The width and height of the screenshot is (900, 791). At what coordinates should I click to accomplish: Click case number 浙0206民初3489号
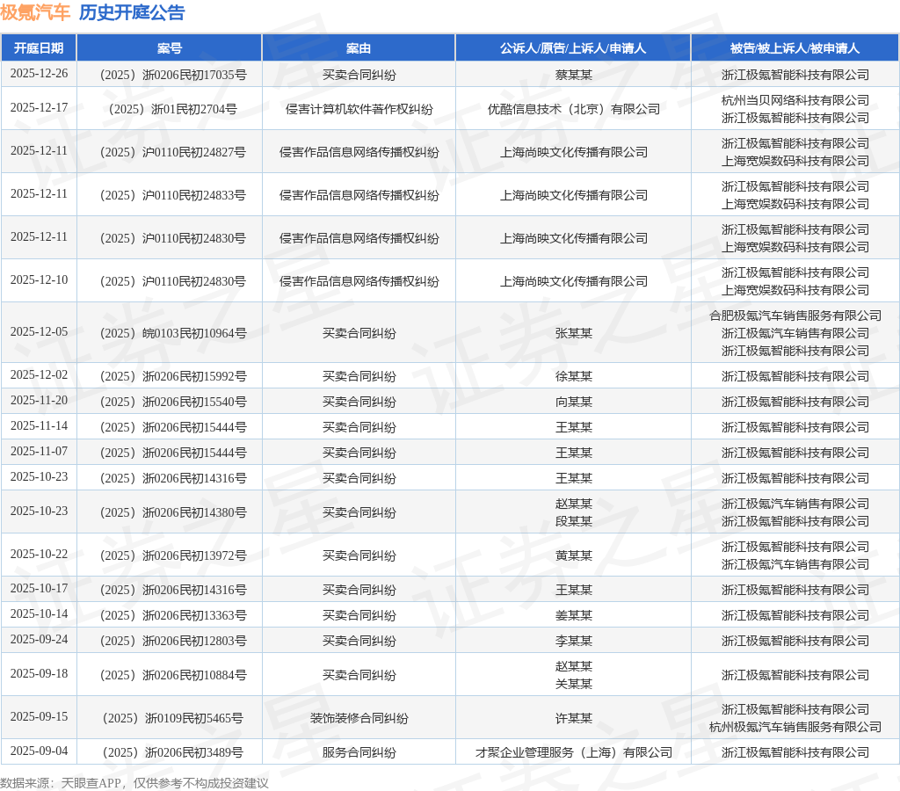[173, 752]
